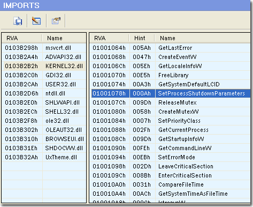Click hint value 00A3h
Image resolution: width=253 pixels, height=207 pixels.
142,84
